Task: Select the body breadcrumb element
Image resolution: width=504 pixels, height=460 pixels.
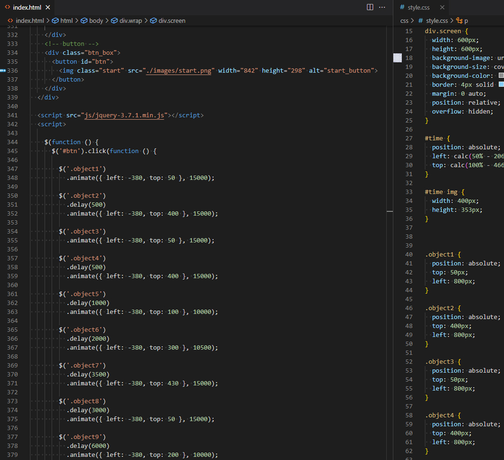Action: (96, 21)
